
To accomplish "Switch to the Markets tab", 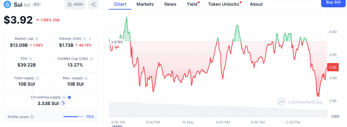I will pos(145,4).
